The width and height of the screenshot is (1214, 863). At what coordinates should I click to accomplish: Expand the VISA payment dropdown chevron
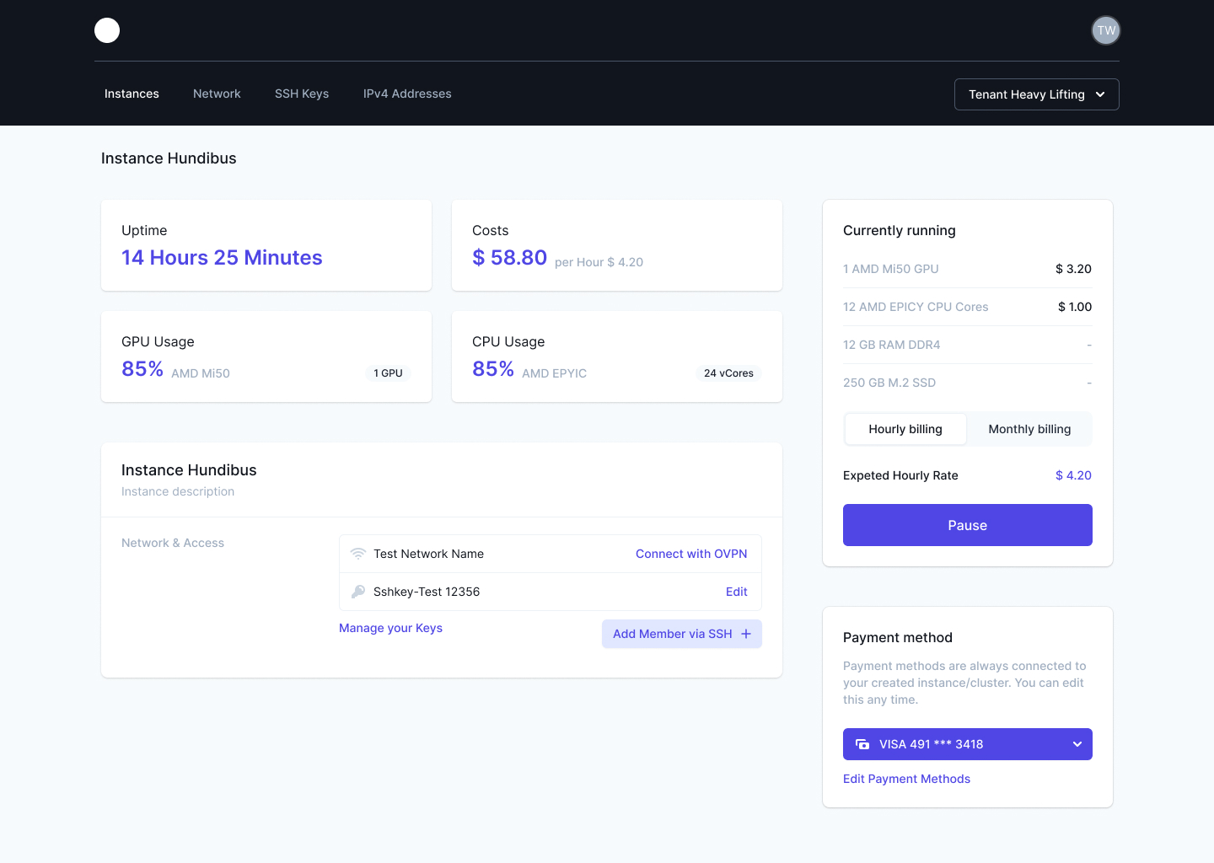tap(1077, 744)
